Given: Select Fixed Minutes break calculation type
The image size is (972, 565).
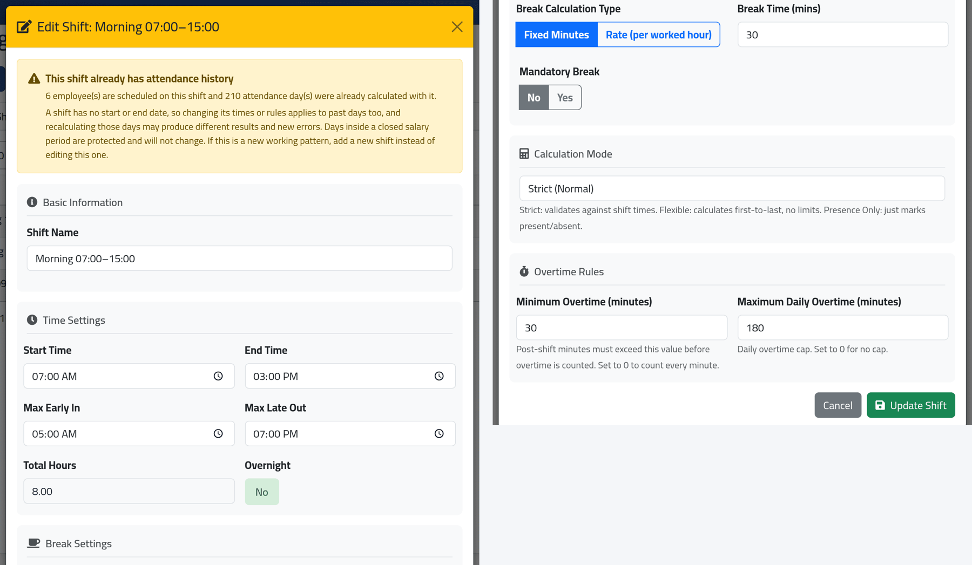Looking at the screenshot, I should coord(556,35).
